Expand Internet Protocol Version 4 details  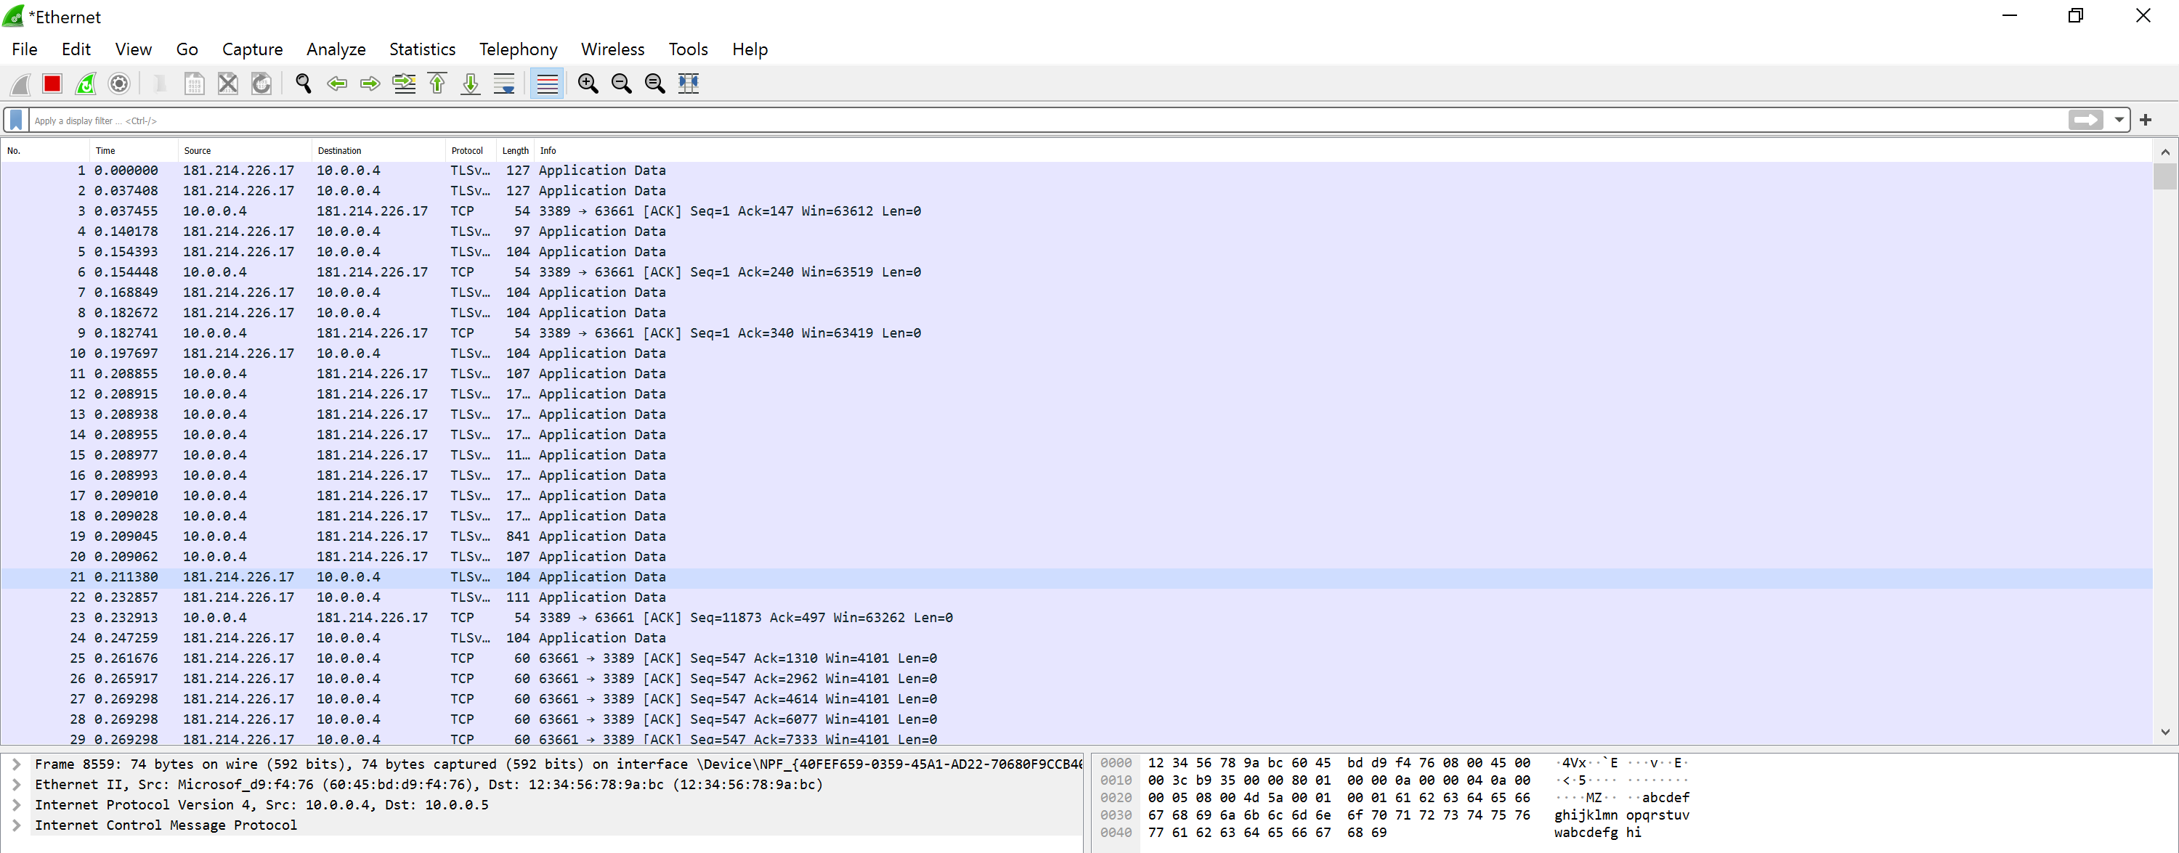[x=16, y=805]
